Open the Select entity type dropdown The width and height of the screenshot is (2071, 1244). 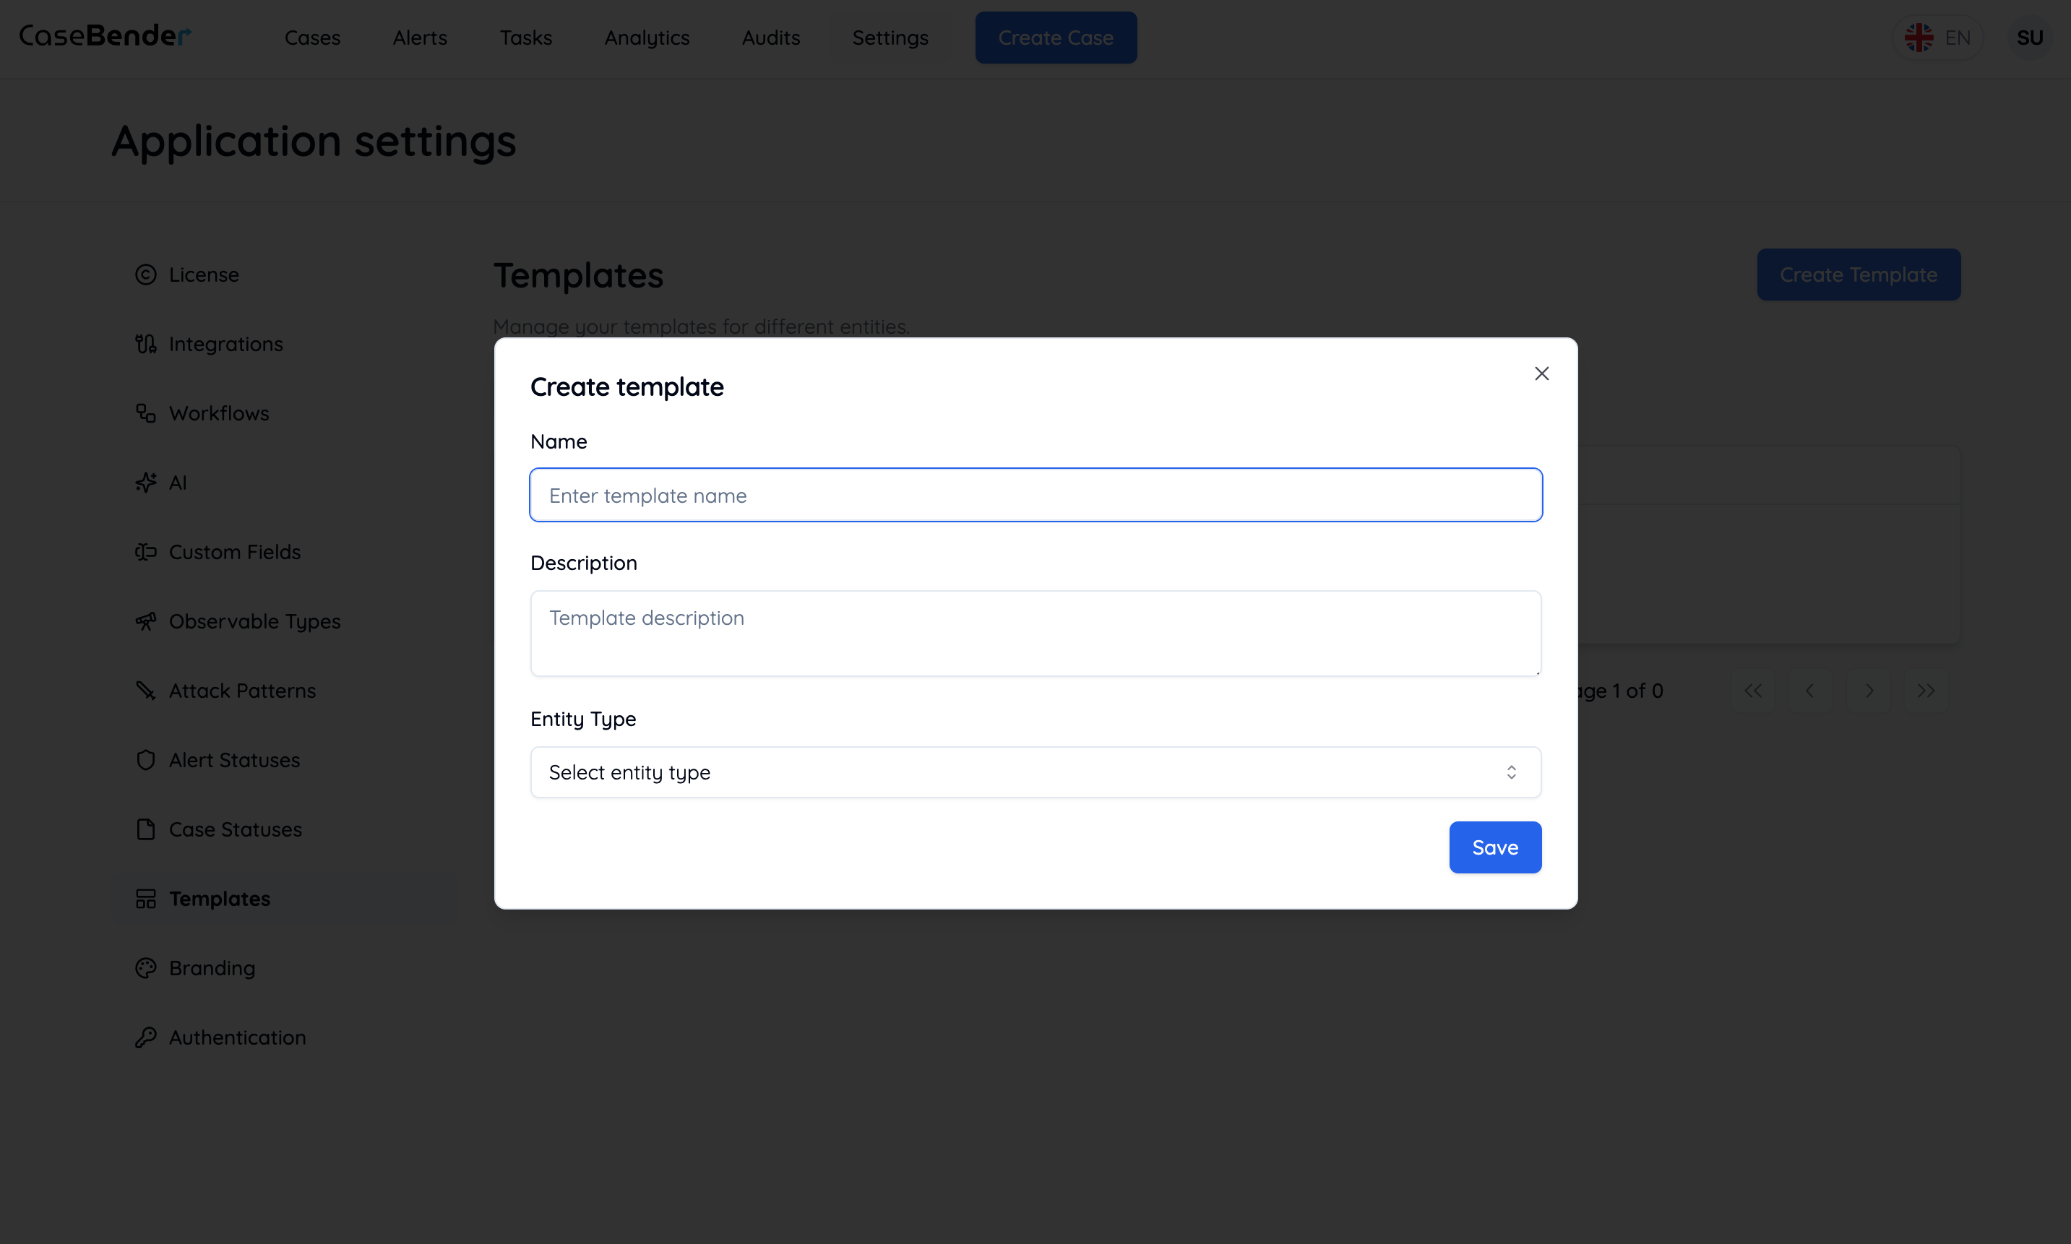pos(1034,772)
